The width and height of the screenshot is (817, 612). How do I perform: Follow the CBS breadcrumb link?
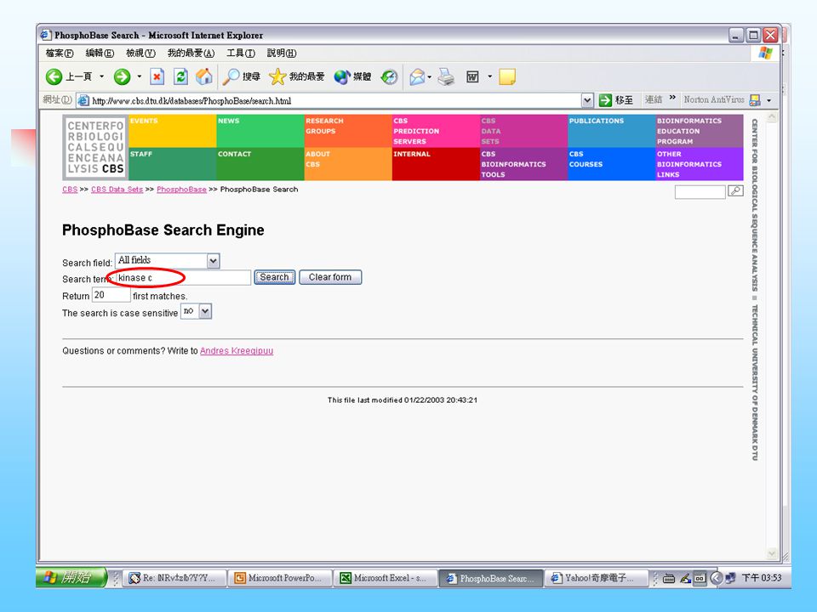[70, 190]
